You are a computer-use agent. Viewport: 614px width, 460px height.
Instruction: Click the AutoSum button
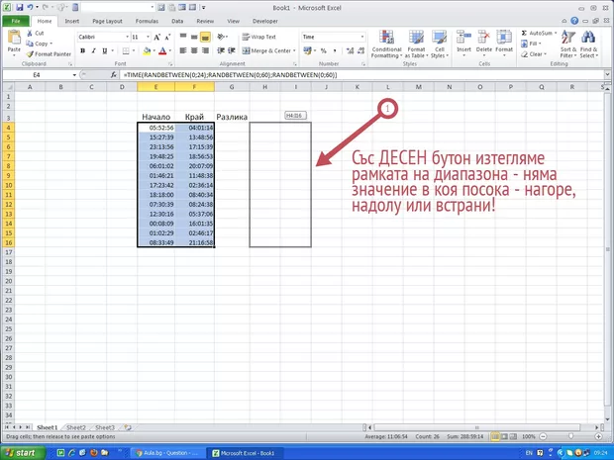540,33
